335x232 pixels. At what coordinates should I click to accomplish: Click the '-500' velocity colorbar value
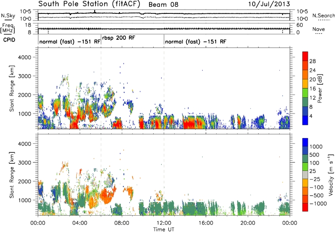317,196
